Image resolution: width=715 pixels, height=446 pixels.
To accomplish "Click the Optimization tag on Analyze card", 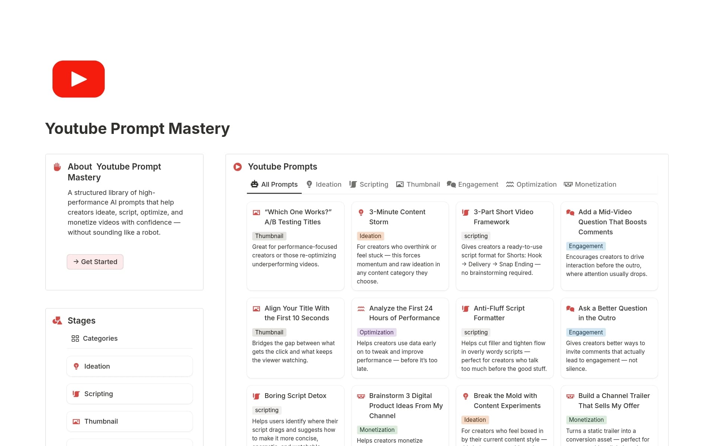I will tap(376, 332).
